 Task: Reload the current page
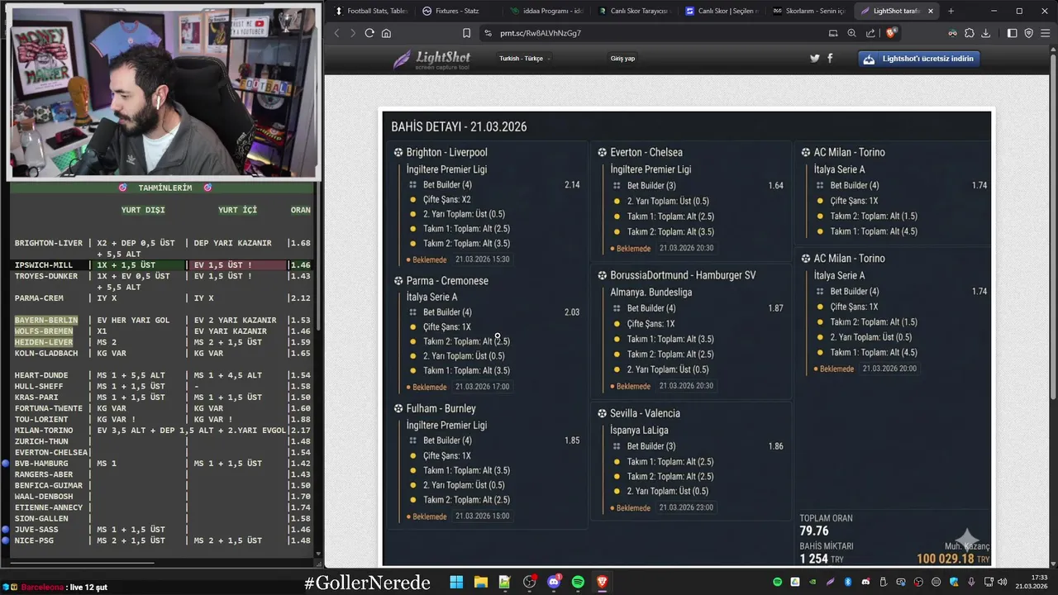[369, 33]
